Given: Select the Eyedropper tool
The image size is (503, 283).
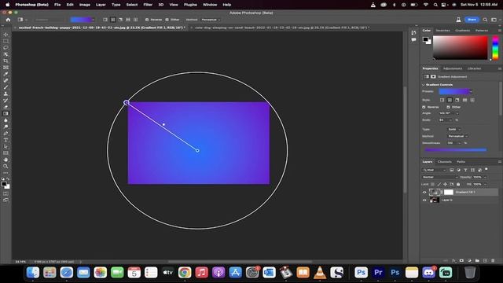Looking at the screenshot, I should click(6, 74).
